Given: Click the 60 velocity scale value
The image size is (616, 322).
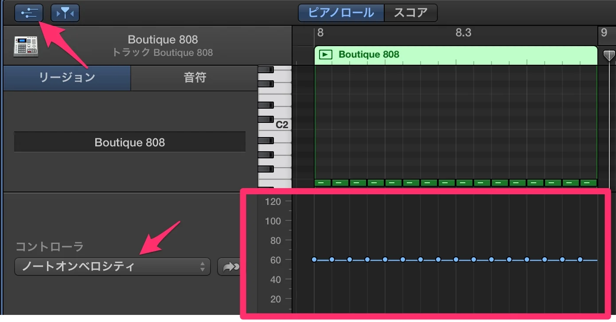Looking at the screenshot, I should pyautogui.click(x=276, y=260).
